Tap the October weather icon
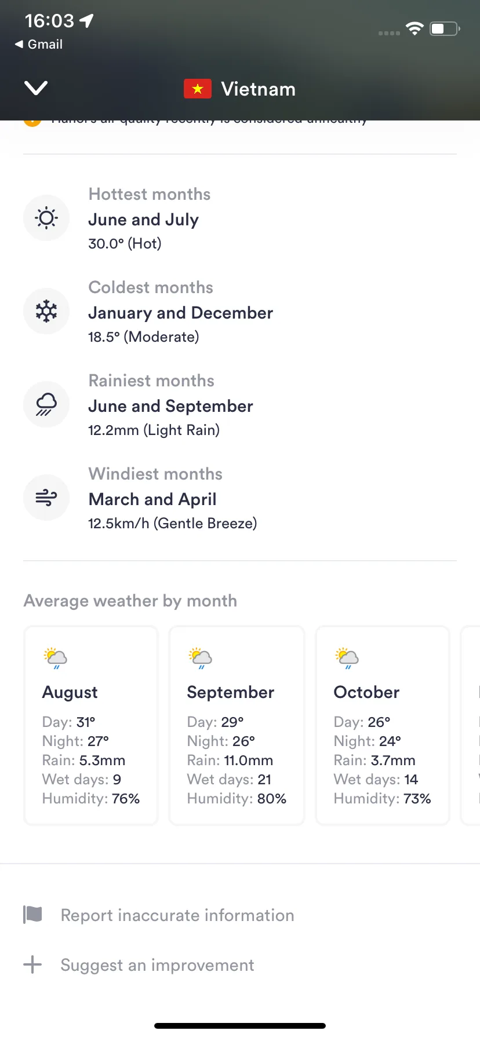Image resolution: width=480 pixels, height=1038 pixels. (x=347, y=657)
